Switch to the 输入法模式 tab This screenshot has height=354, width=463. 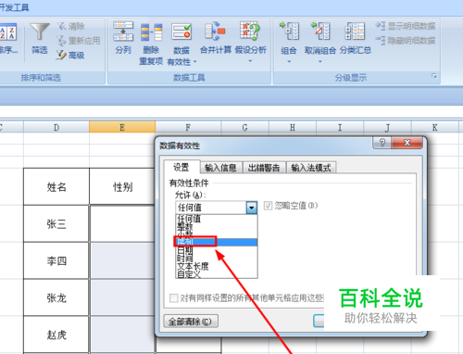point(311,168)
